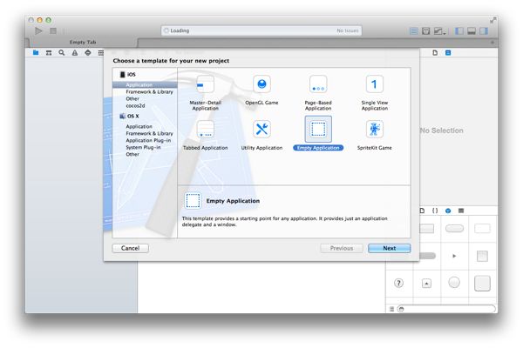Enter full screen using the corner arrows
This screenshot has width=523, height=348.
pyautogui.click(x=492, y=20)
